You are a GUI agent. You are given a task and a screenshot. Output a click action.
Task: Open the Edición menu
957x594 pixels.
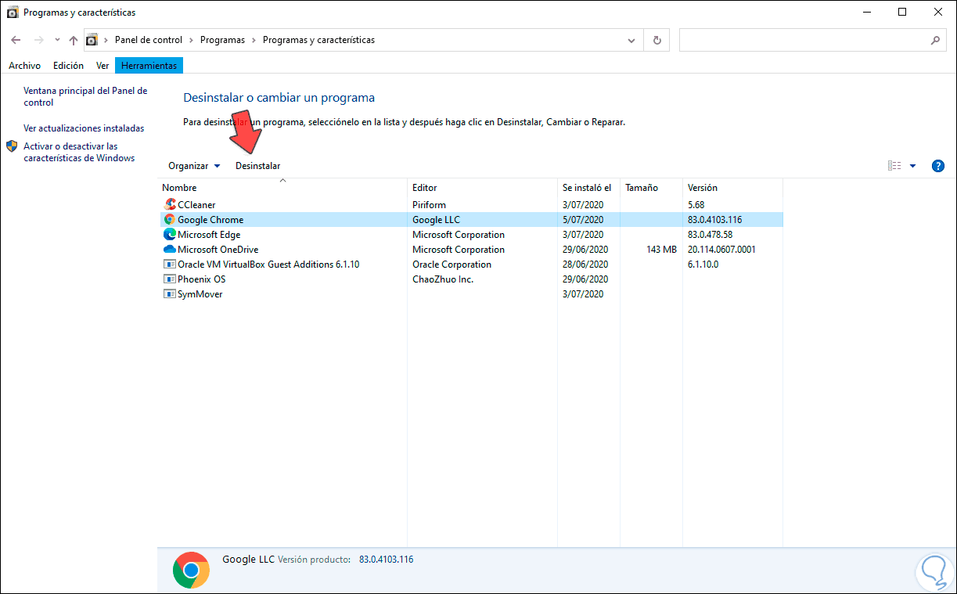(x=68, y=66)
